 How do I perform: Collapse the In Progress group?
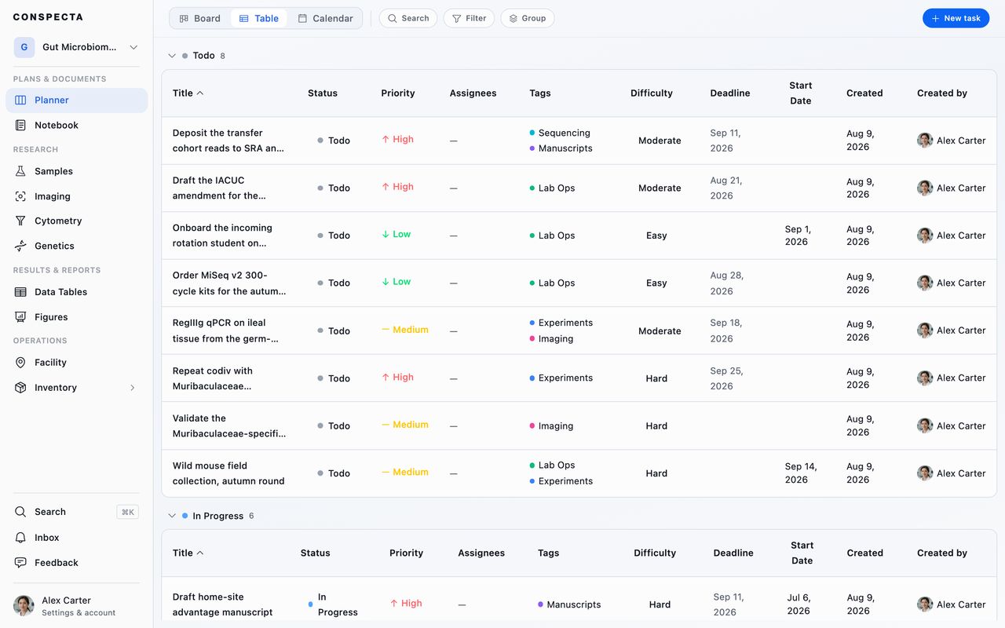pos(172,516)
